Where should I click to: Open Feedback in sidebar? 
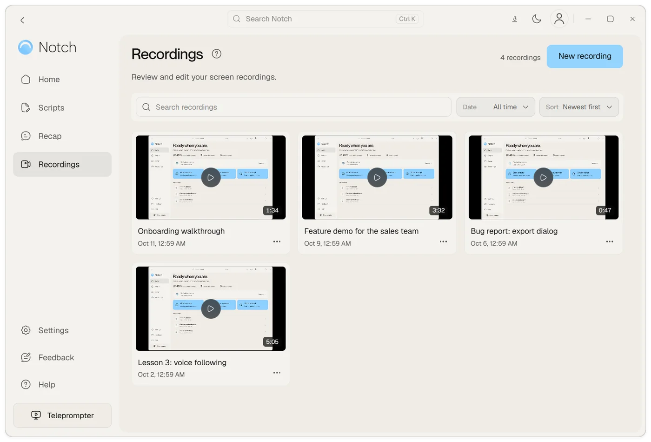(62, 357)
